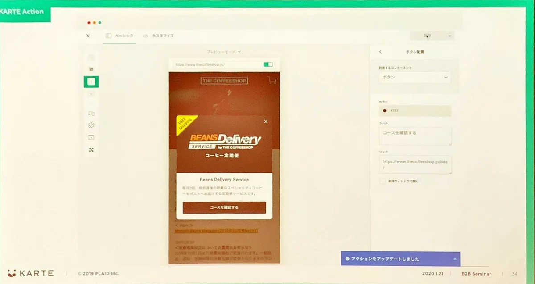Click the shopping cart icon in preview
This screenshot has height=284, width=535.
272,80
